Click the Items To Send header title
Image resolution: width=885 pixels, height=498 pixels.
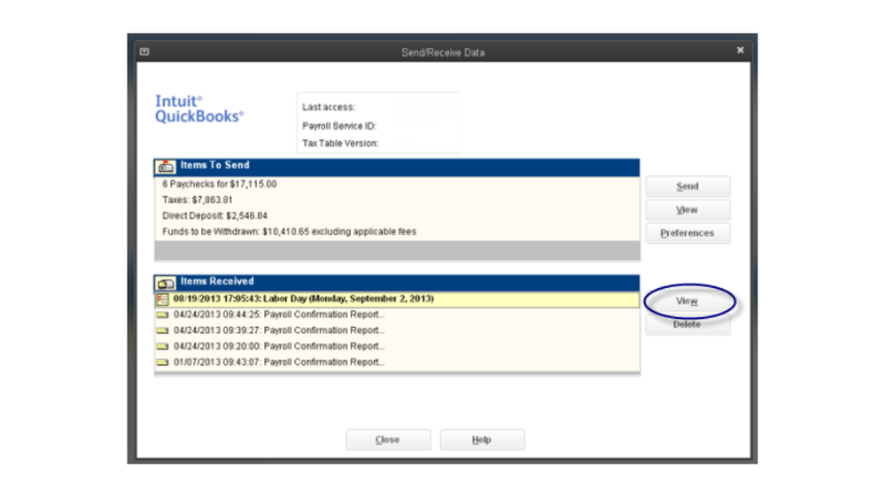(214, 166)
